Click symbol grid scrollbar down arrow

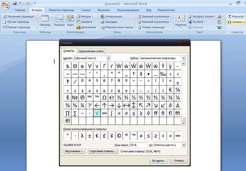183,123
